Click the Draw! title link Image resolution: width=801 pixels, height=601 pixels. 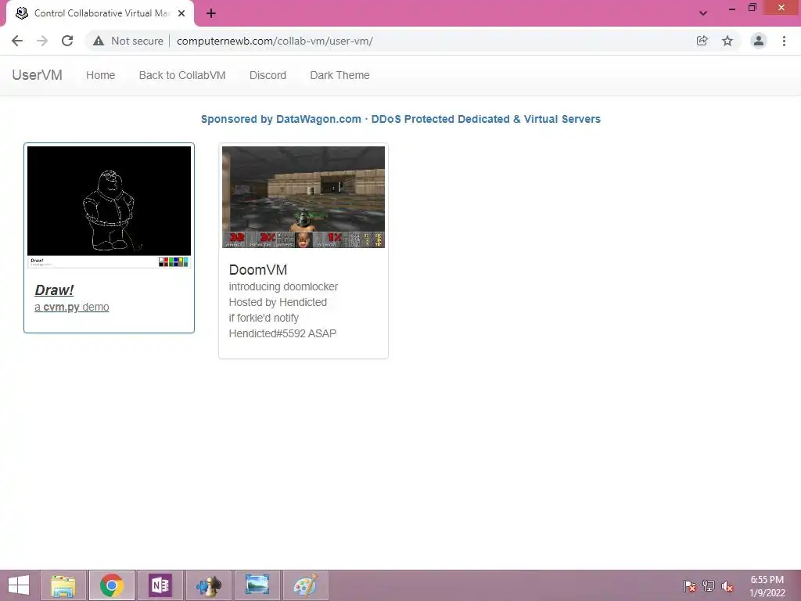click(54, 290)
